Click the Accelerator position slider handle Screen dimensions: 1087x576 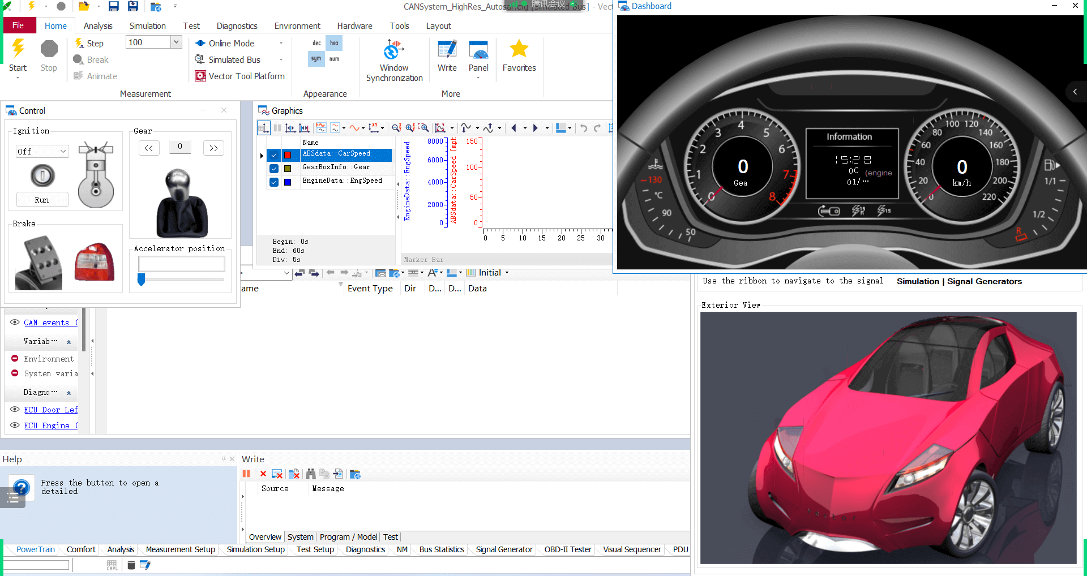point(142,279)
